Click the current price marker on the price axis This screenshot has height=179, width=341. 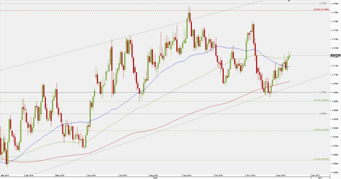[335, 56]
